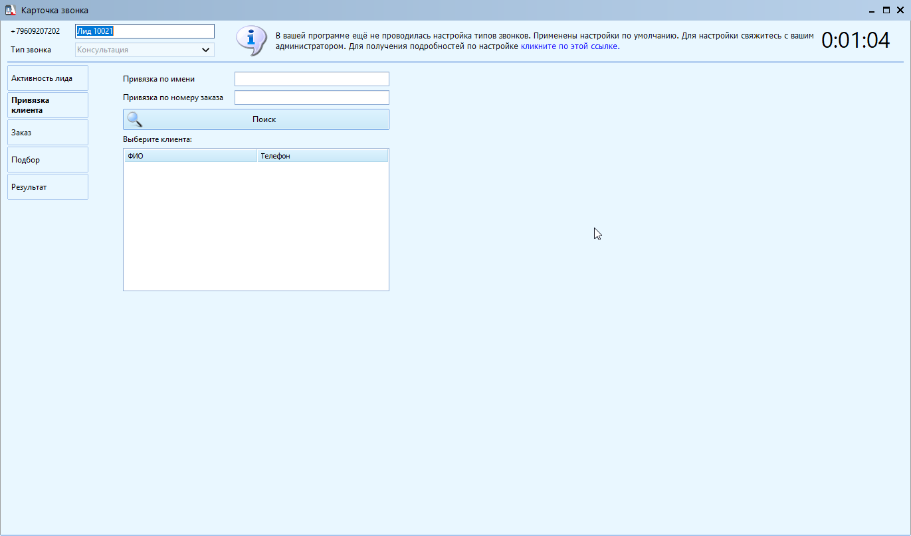Open the Результат tab
This screenshot has width=911, height=536.
coord(48,187)
